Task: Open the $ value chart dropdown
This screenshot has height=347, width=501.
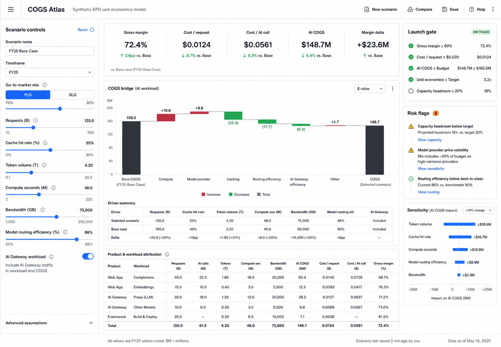Action: 370,89
